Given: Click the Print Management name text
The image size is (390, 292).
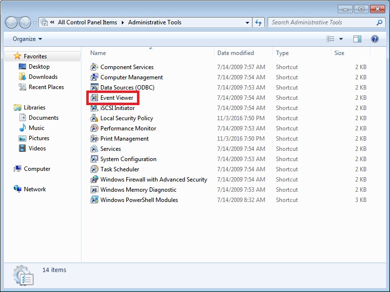Looking at the screenshot, I should (x=125, y=139).
